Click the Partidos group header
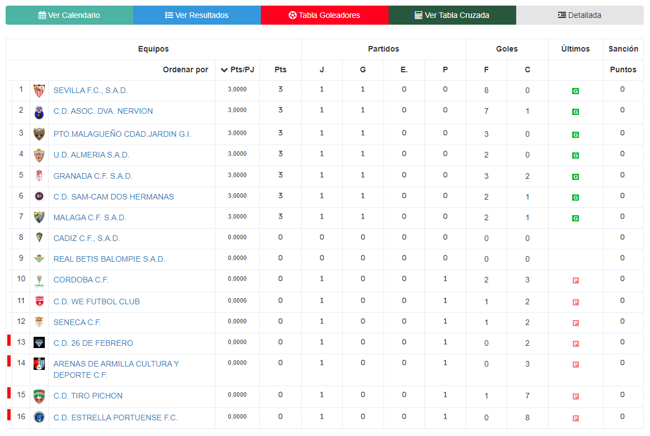 (x=384, y=49)
